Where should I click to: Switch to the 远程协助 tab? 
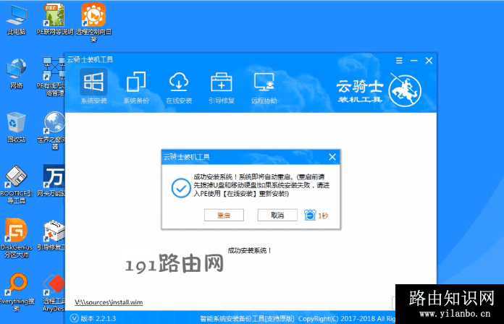pos(264,88)
